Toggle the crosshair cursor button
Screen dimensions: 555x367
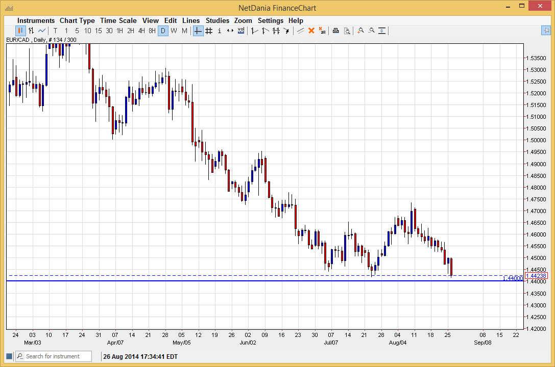198,31
